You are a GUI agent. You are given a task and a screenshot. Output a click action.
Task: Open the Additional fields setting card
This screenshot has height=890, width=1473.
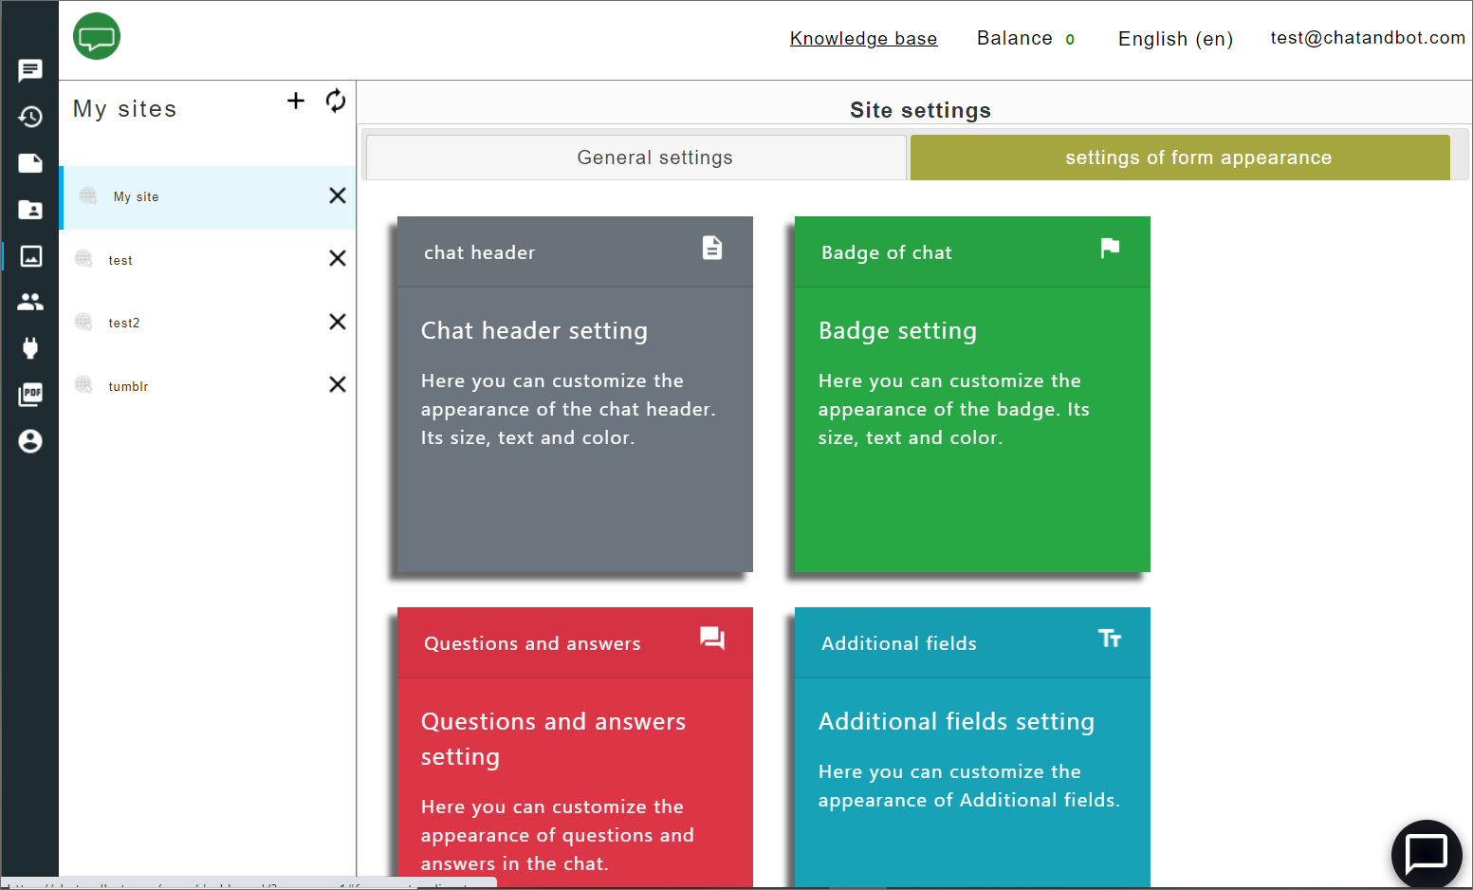[x=972, y=750]
